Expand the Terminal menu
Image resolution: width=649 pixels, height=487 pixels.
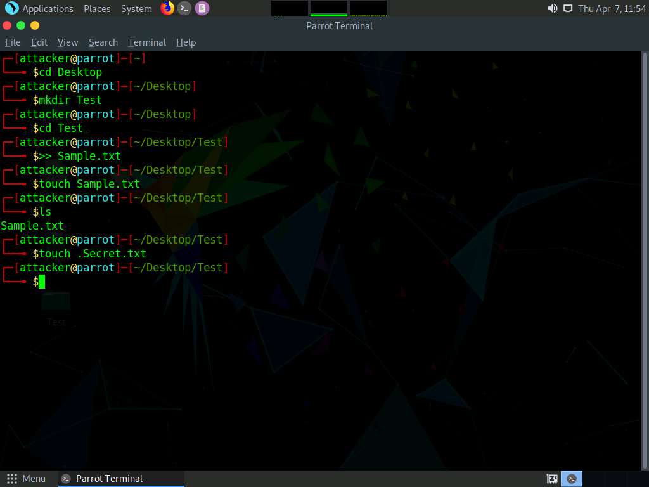click(147, 42)
